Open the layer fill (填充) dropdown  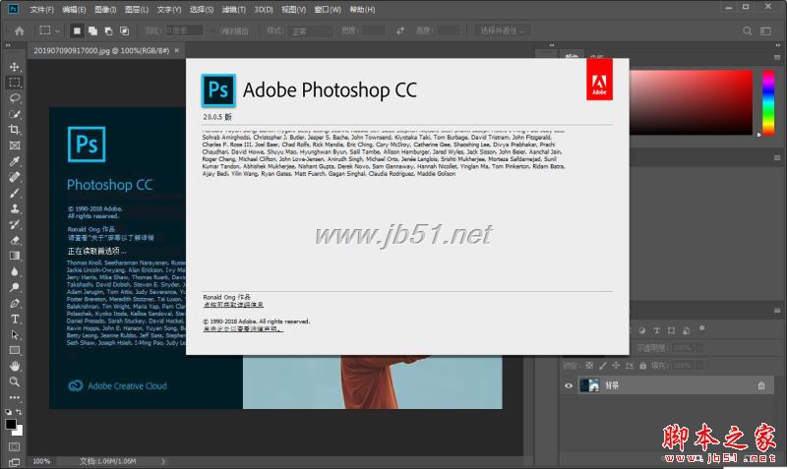click(699, 366)
